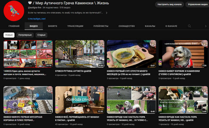Select the Популярные sort filter chip

click(x=25, y=35)
